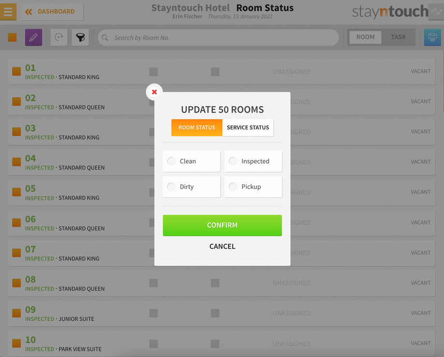Toggle checkbox for room 10
The image size is (444, 357).
click(x=16, y=343)
